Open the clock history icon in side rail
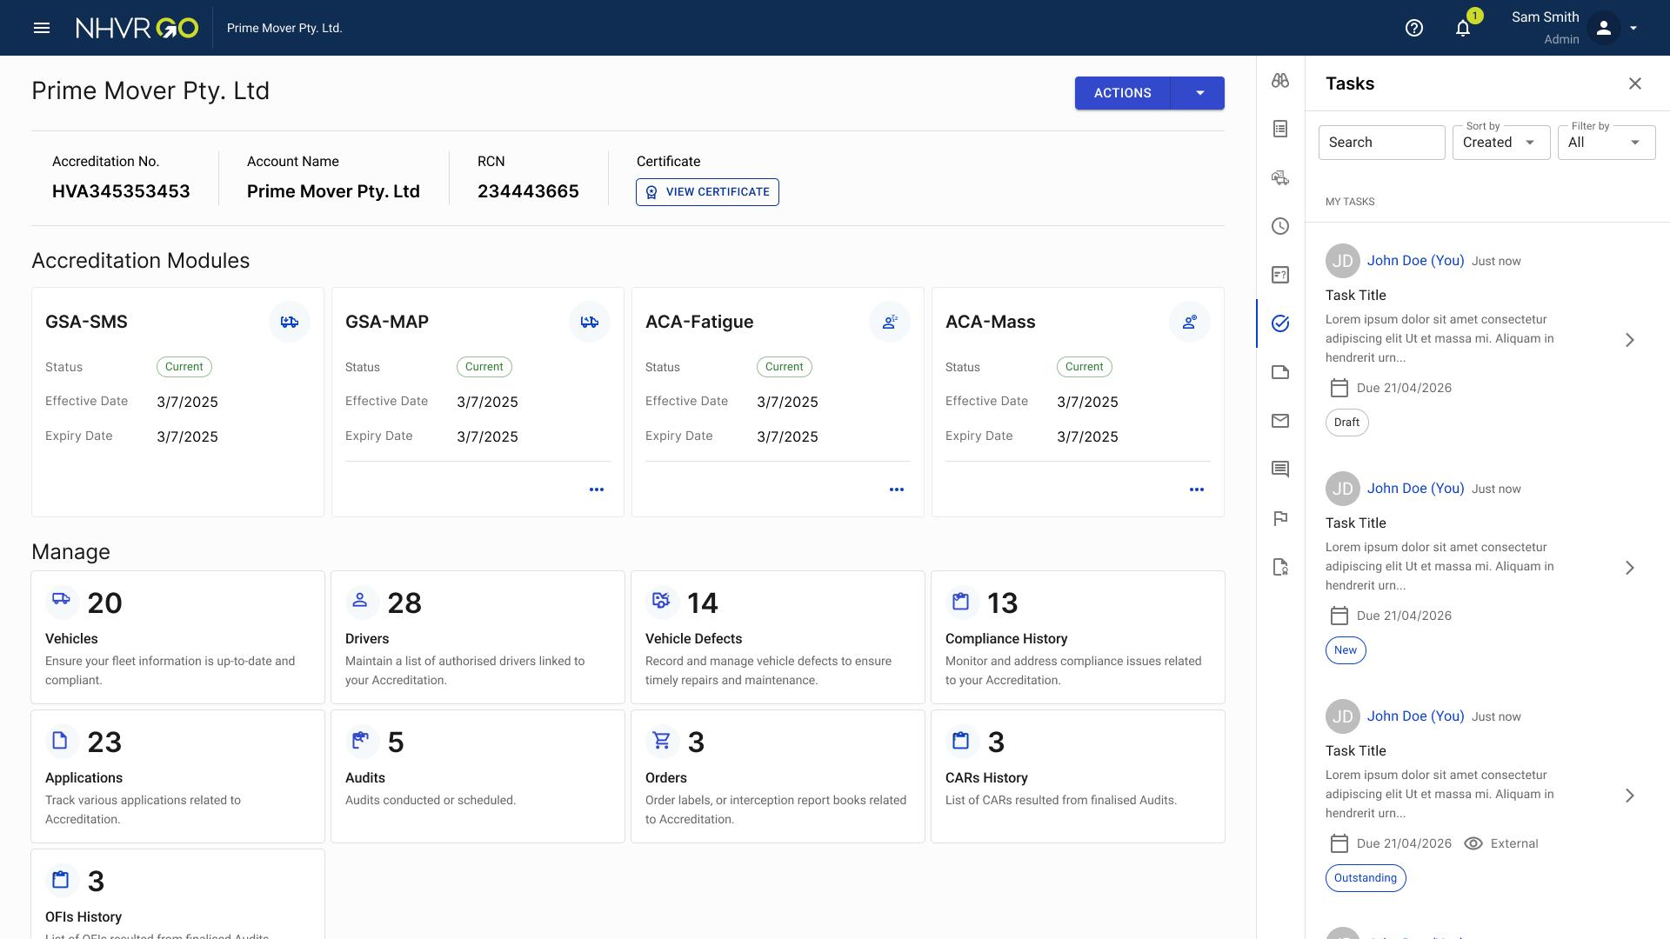 (1280, 226)
